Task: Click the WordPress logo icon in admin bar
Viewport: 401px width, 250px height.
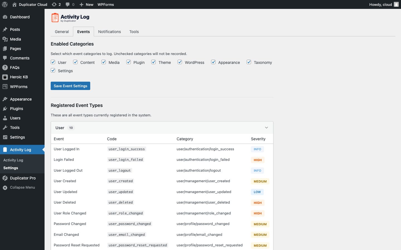Action: pyautogui.click(x=5, y=4)
